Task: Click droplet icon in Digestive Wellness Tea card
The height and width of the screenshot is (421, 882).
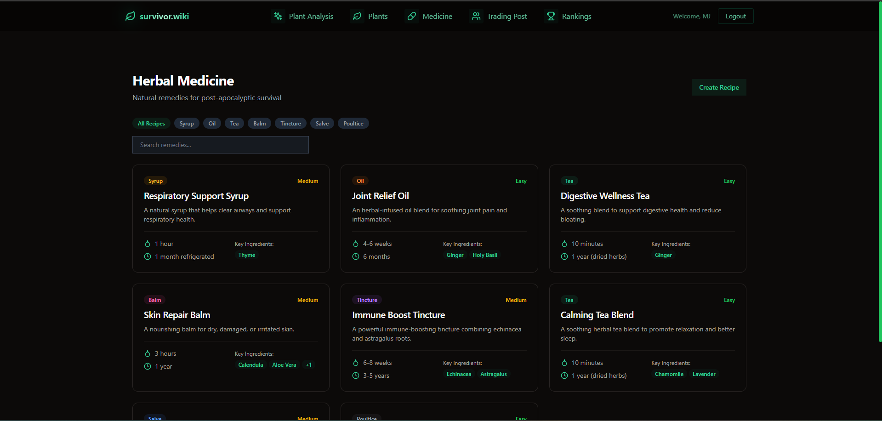Action: (564, 244)
